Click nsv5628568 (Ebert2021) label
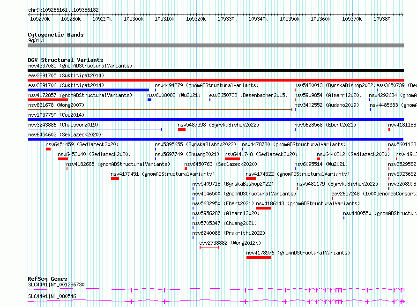The image size is (417, 307). coord(325,125)
